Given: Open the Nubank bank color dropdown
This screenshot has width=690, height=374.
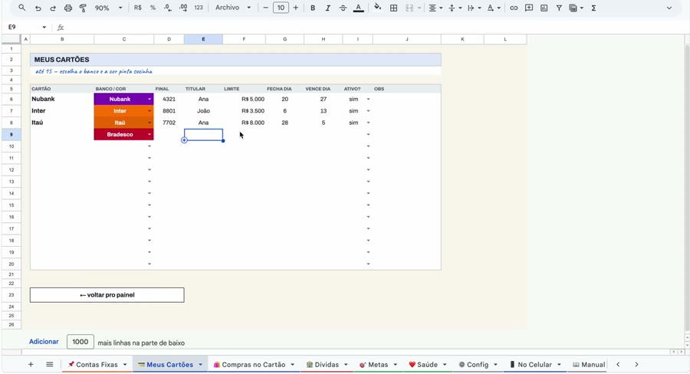Looking at the screenshot, I should (x=149, y=99).
